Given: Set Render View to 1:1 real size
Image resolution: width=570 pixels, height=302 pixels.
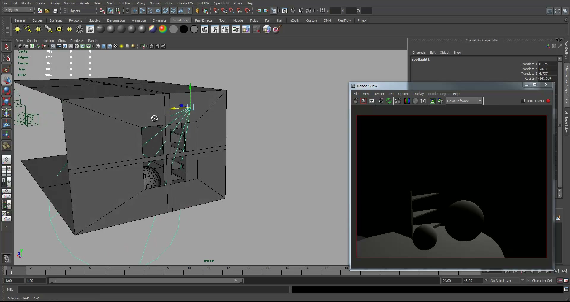Looking at the screenshot, I should pyautogui.click(x=423, y=101).
